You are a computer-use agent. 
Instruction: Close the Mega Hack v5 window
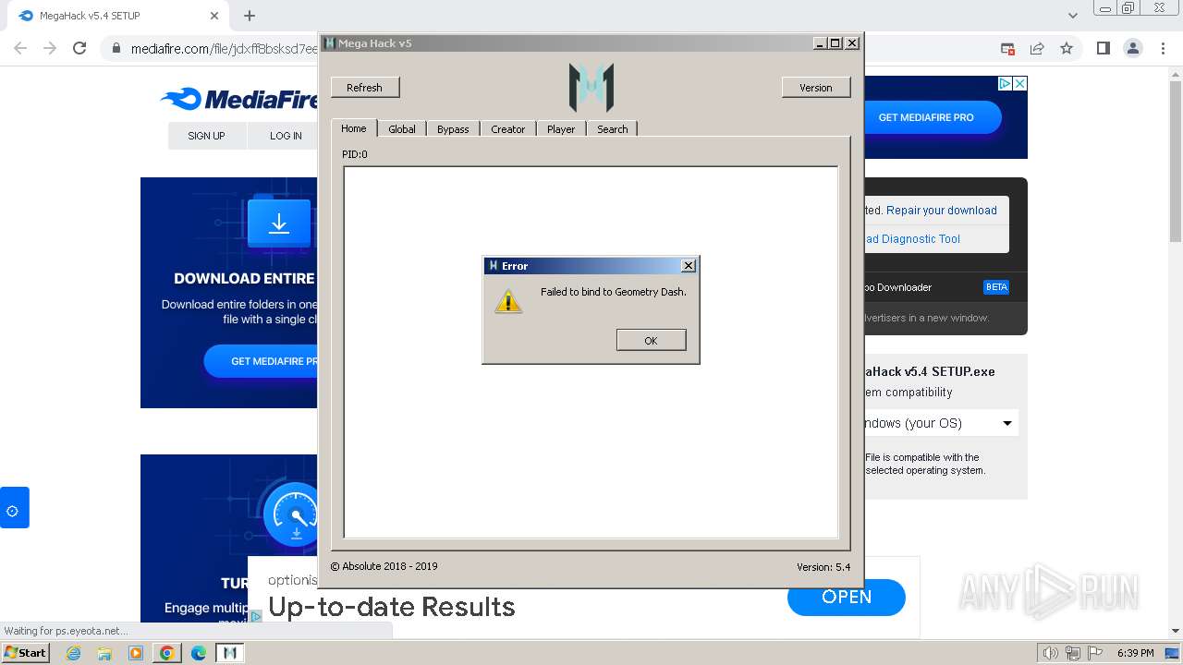click(x=852, y=43)
